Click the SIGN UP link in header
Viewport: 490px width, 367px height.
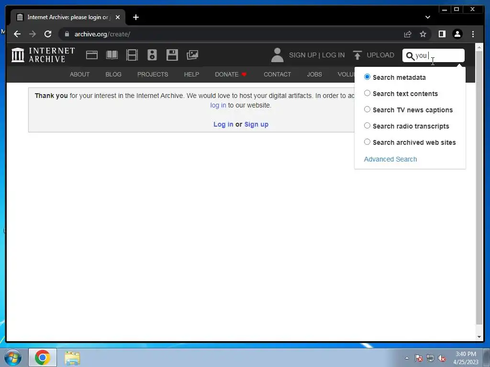click(x=303, y=55)
